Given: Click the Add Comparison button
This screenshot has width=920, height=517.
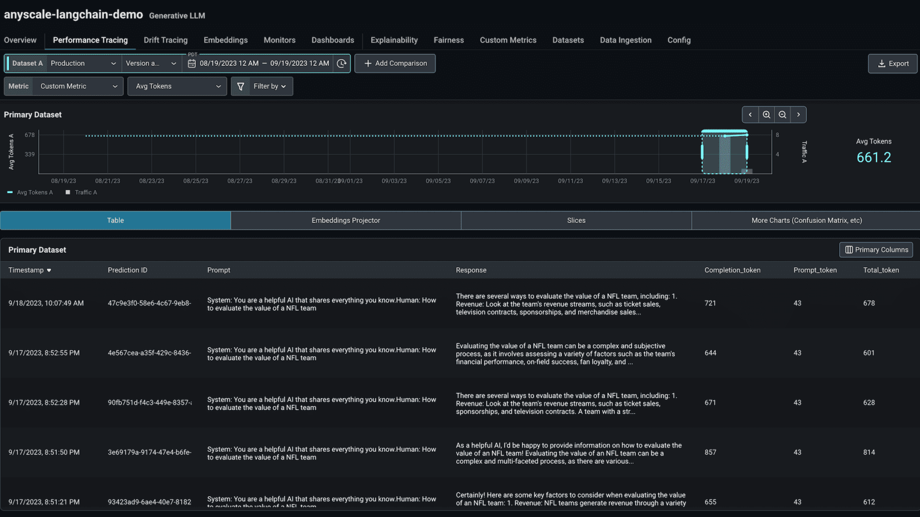Looking at the screenshot, I should [x=395, y=63].
